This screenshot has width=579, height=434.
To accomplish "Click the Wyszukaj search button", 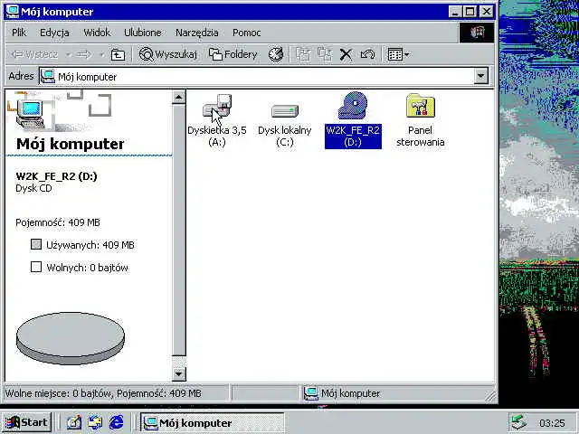I will (x=168, y=54).
